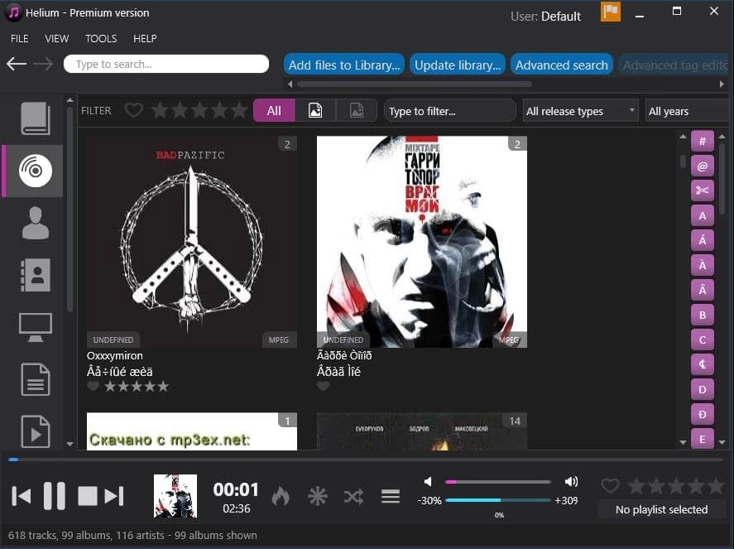
Task: Open the Artists person view in sidebar
Action: point(35,223)
